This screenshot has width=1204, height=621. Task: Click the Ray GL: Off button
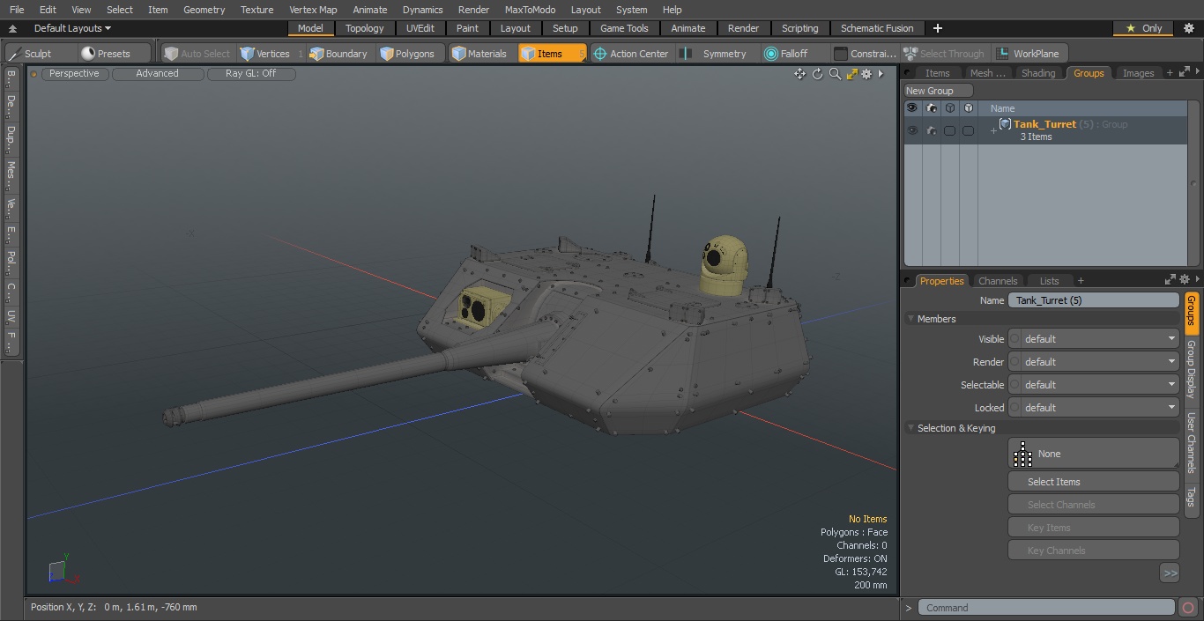pos(250,74)
